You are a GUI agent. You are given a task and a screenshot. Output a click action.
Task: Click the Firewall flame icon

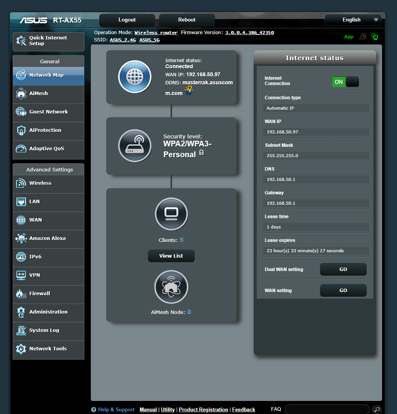[21, 294]
